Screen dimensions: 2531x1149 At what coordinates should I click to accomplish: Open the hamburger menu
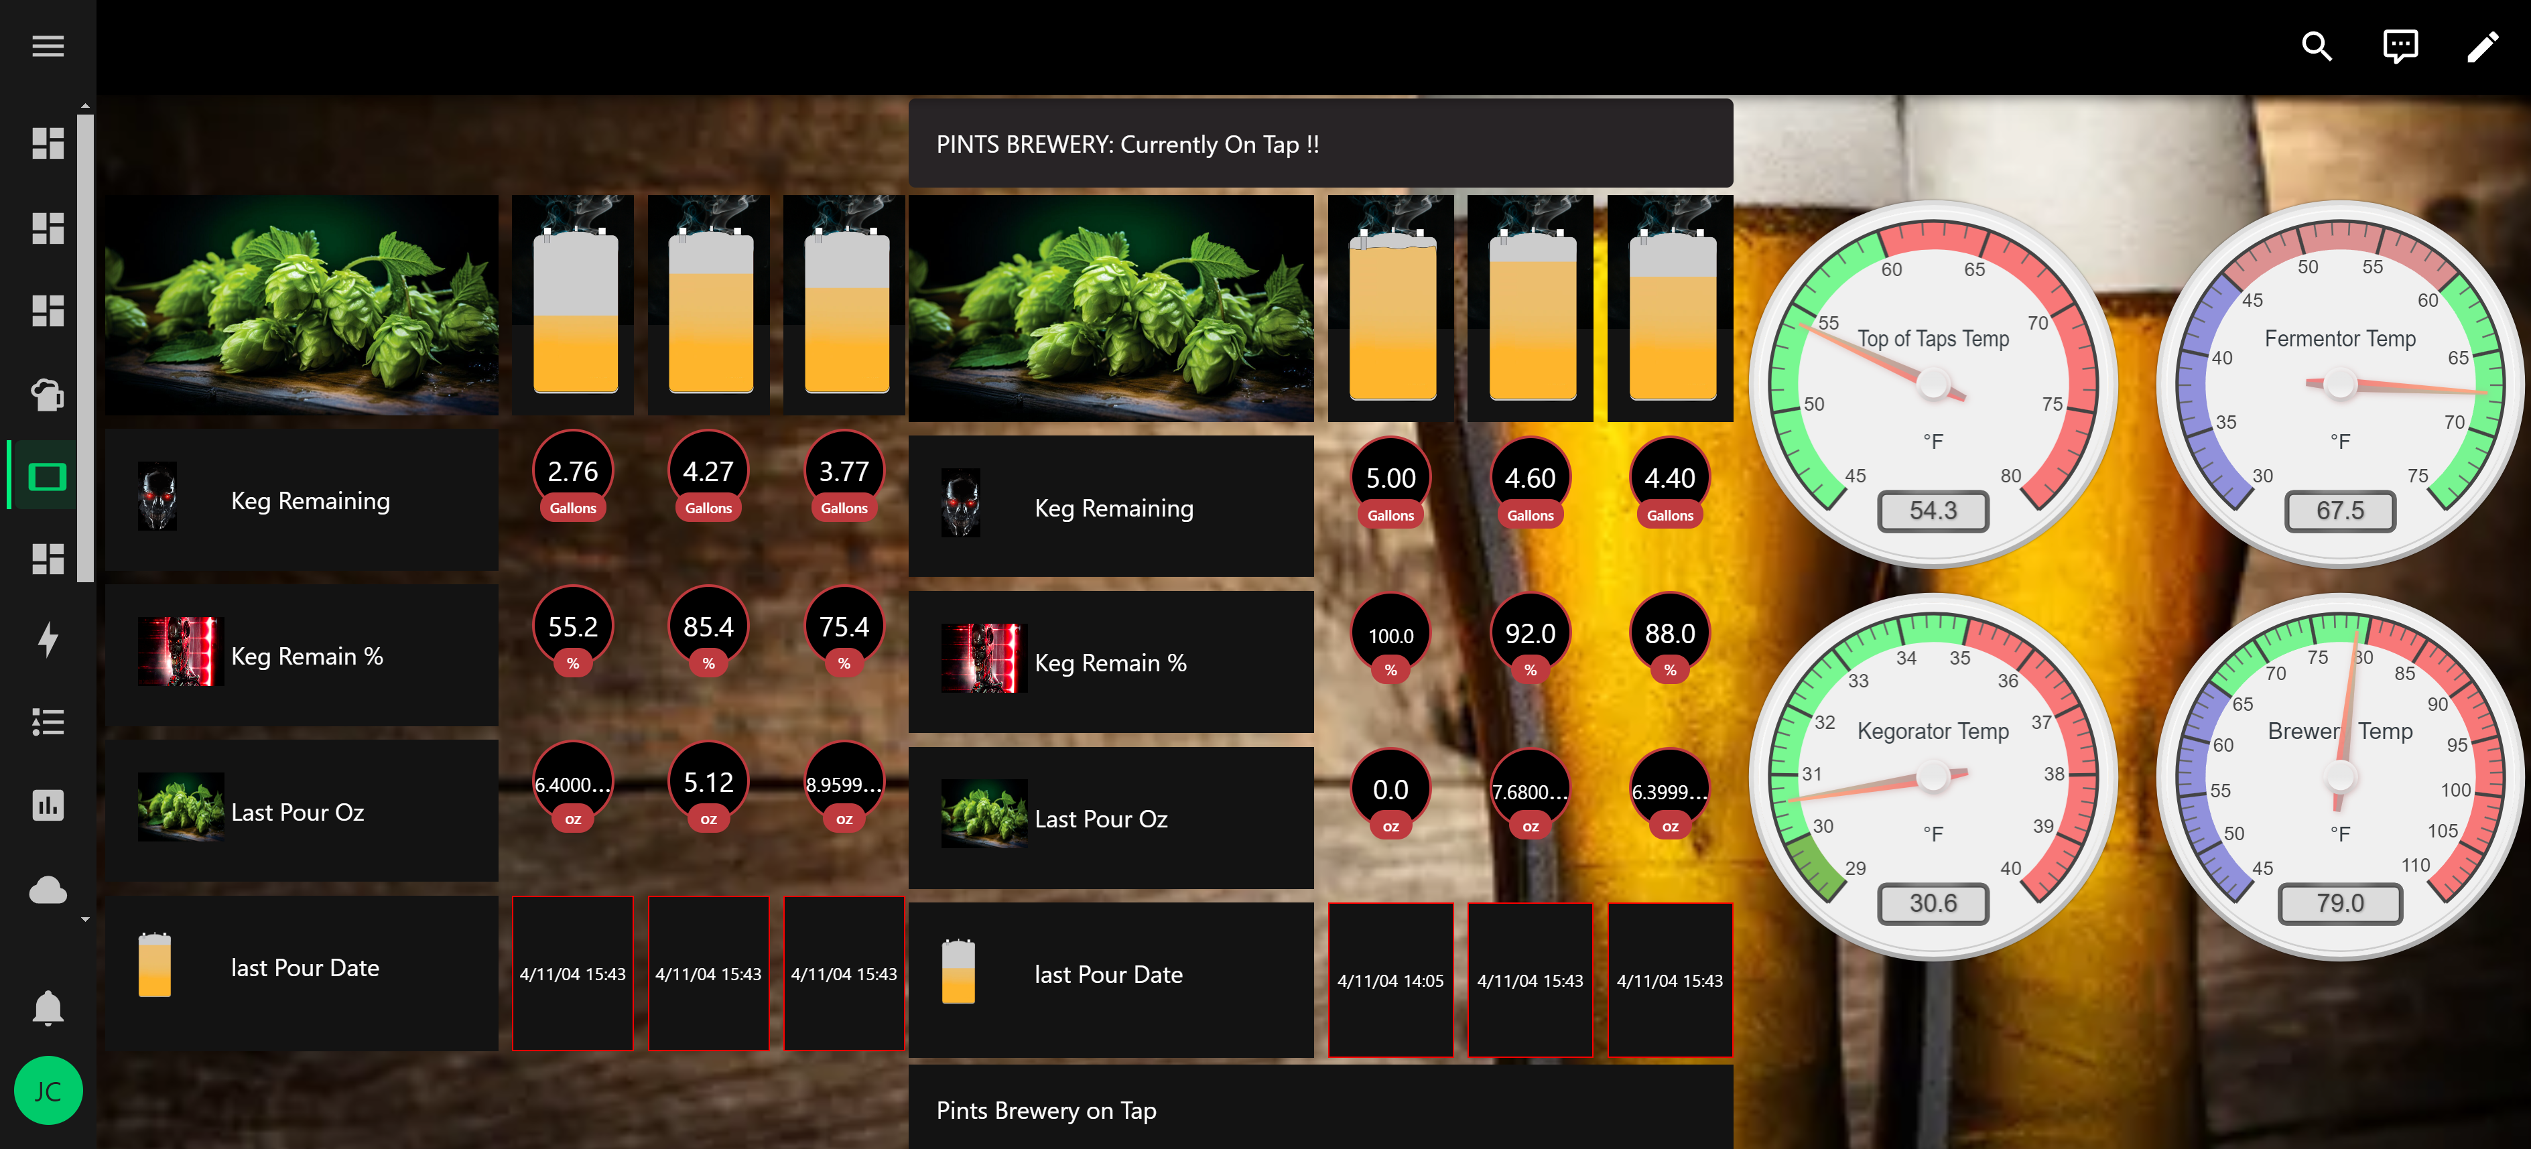(47, 46)
